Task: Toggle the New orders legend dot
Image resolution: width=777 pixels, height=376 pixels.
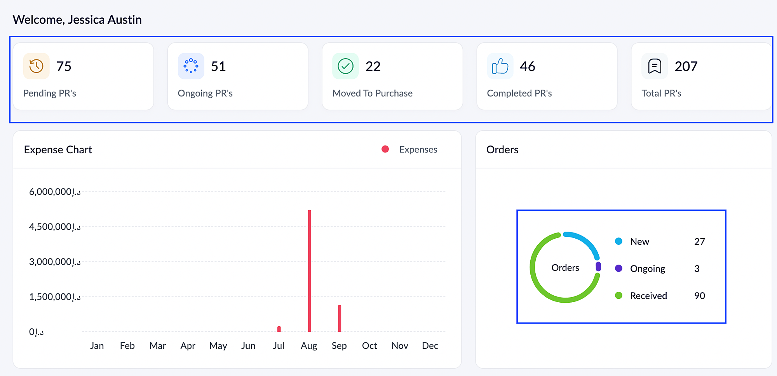Action: click(x=619, y=241)
